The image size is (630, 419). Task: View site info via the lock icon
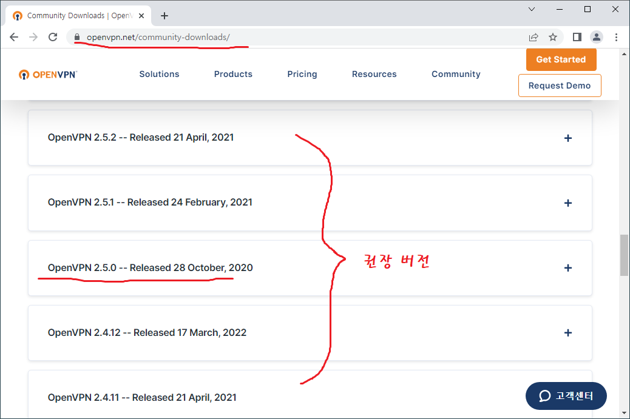point(77,38)
